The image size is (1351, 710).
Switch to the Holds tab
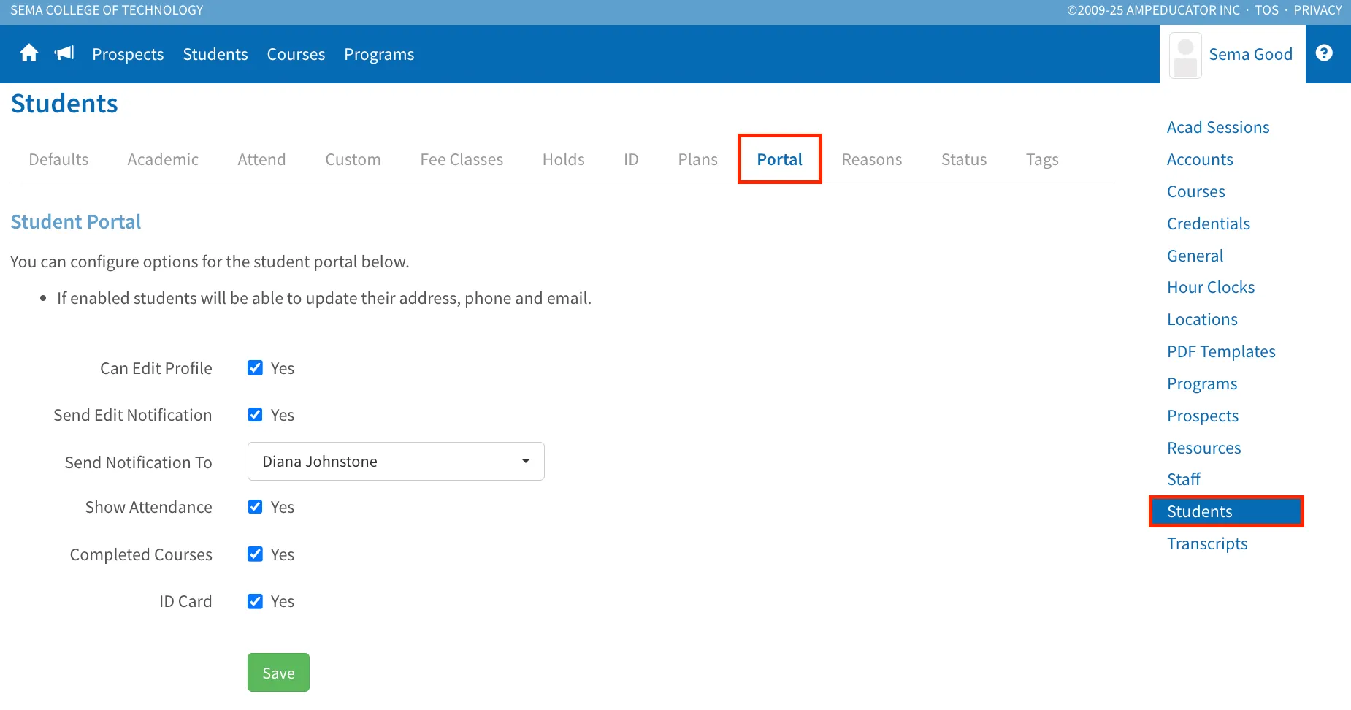(x=563, y=159)
